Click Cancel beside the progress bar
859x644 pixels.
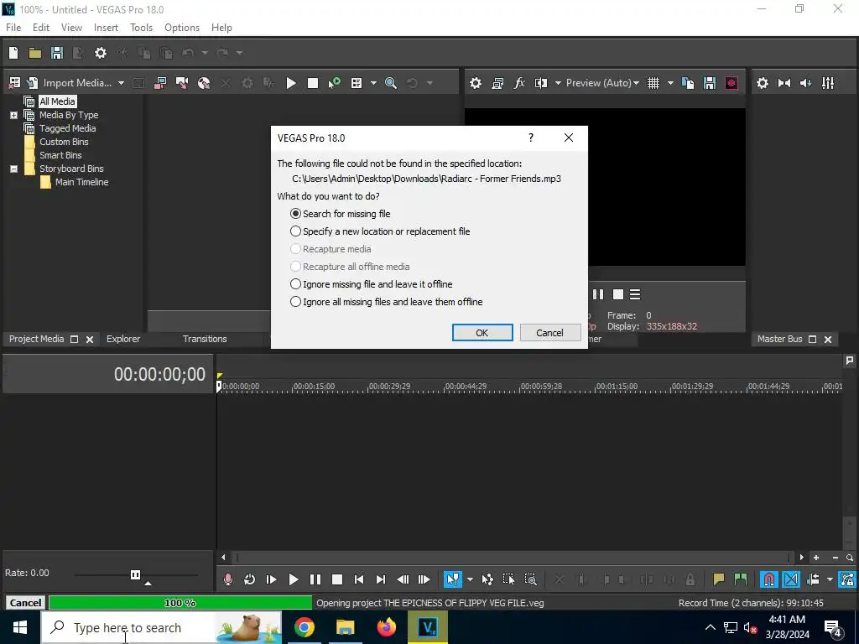[x=25, y=602]
